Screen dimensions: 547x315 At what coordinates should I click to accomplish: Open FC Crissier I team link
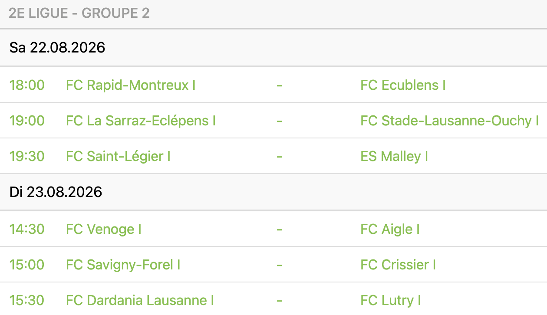point(398,265)
